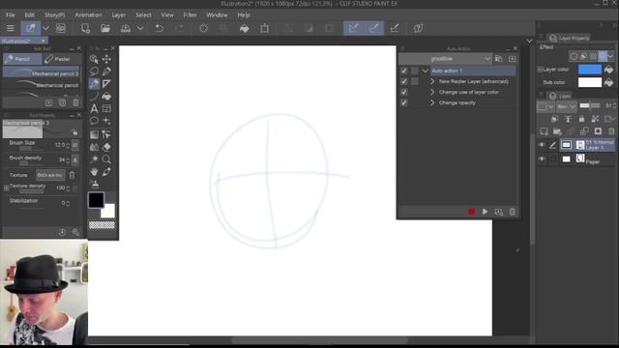Viewport: 619px width, 348px height.
Task: Select the Auto select wand tool
Action: 94,159
